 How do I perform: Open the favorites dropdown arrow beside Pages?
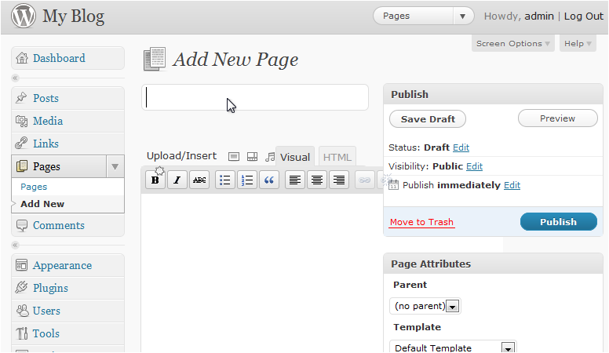click(x=462, y=16)
